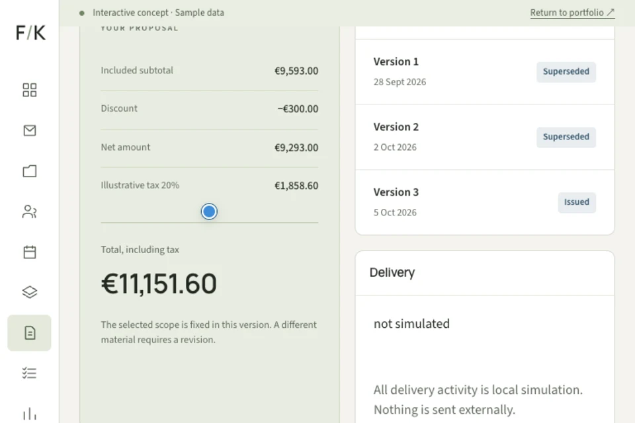Select the highlighted document proposals icon
635x423 pixels.
coord(29,332)
